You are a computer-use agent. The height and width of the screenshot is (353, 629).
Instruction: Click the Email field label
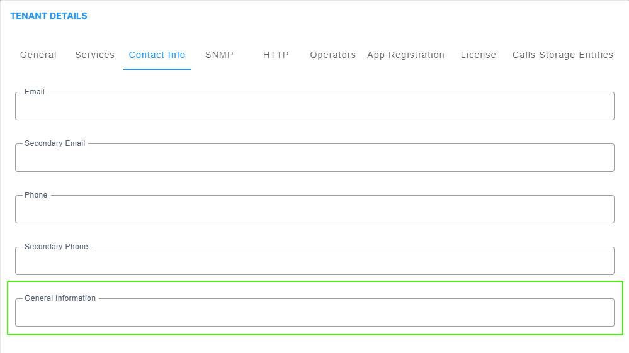coord(35,92)
